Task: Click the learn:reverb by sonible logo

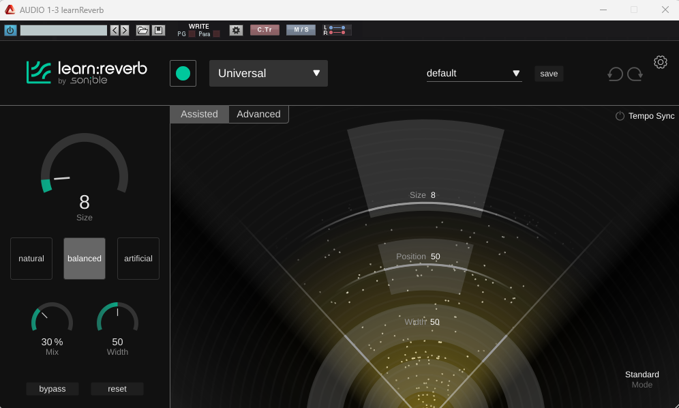Action: tap(87, 72)
